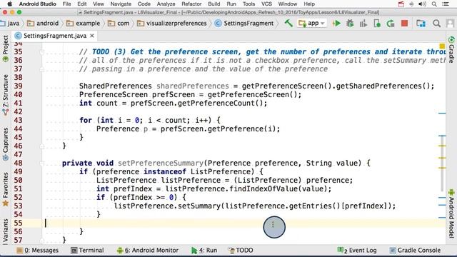Select the android breadcrumb folder
Screen dimensions: 457x257
click(43, 24)
